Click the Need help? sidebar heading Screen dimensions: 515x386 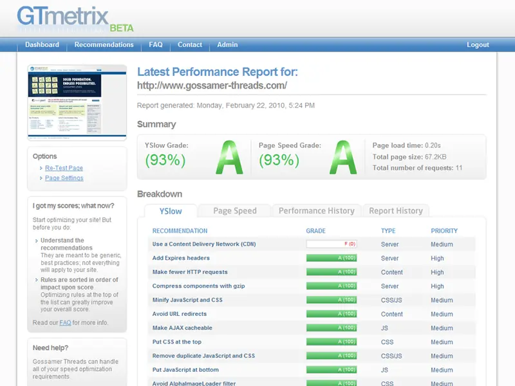pos(51,347)
